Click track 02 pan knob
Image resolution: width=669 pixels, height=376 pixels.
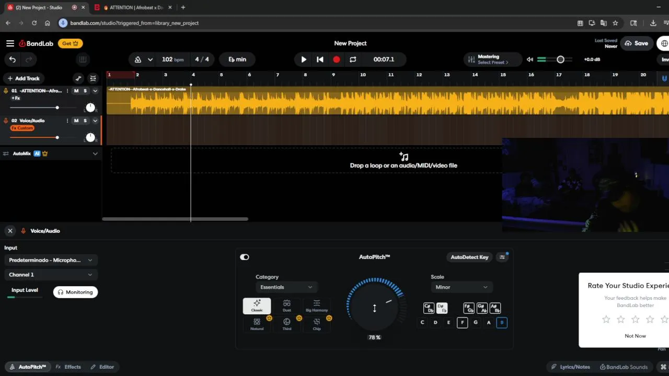pyautogui.click(x=90, y=137)
